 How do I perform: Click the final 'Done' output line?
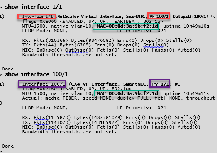coord(8,146)
